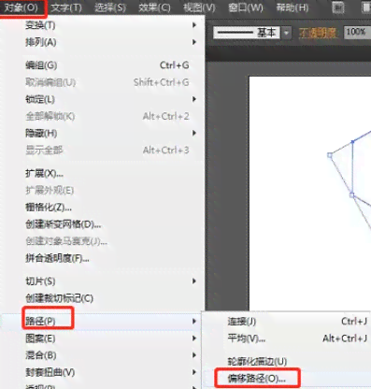Screen dimensions: 371x389
Task: Click the left anchor point of the shape
Action: 330,155
